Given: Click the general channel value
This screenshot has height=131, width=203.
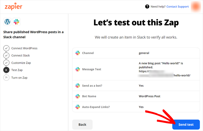Looking at the screenshot, I should pos(144,53).
